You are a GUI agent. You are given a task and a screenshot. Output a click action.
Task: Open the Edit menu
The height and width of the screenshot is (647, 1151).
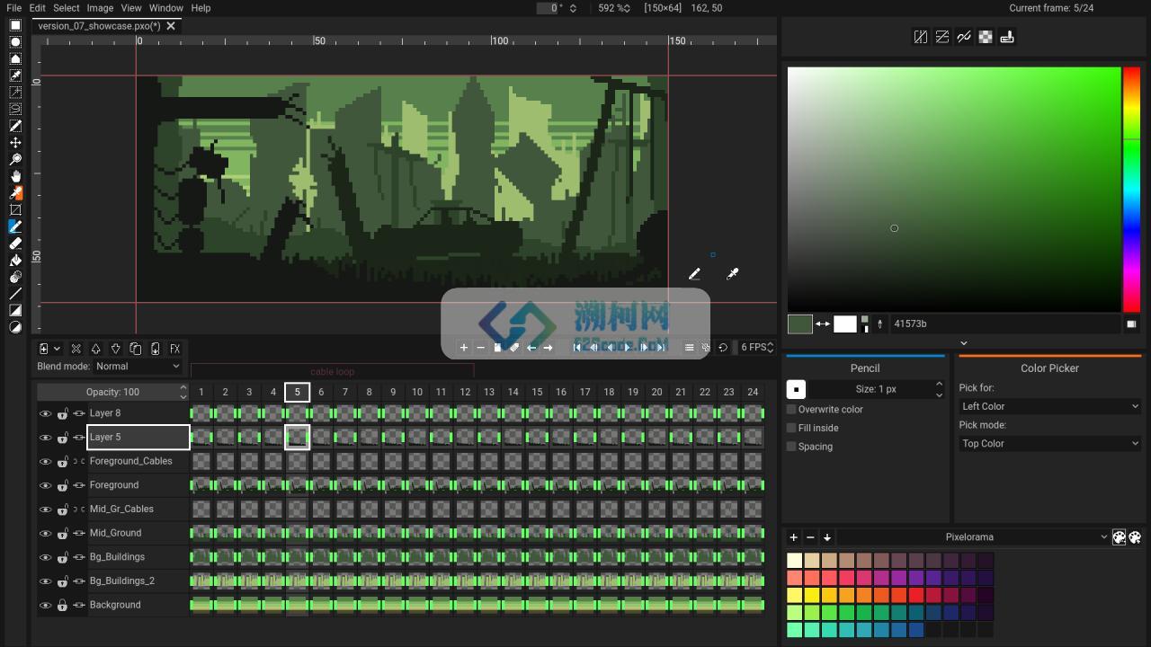(37, 8)
